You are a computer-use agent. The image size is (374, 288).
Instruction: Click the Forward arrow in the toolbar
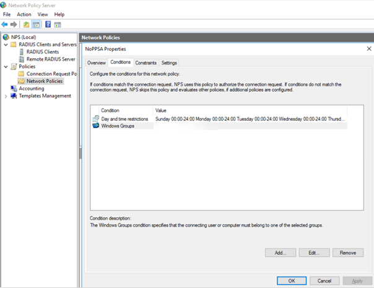pos(14,24)
